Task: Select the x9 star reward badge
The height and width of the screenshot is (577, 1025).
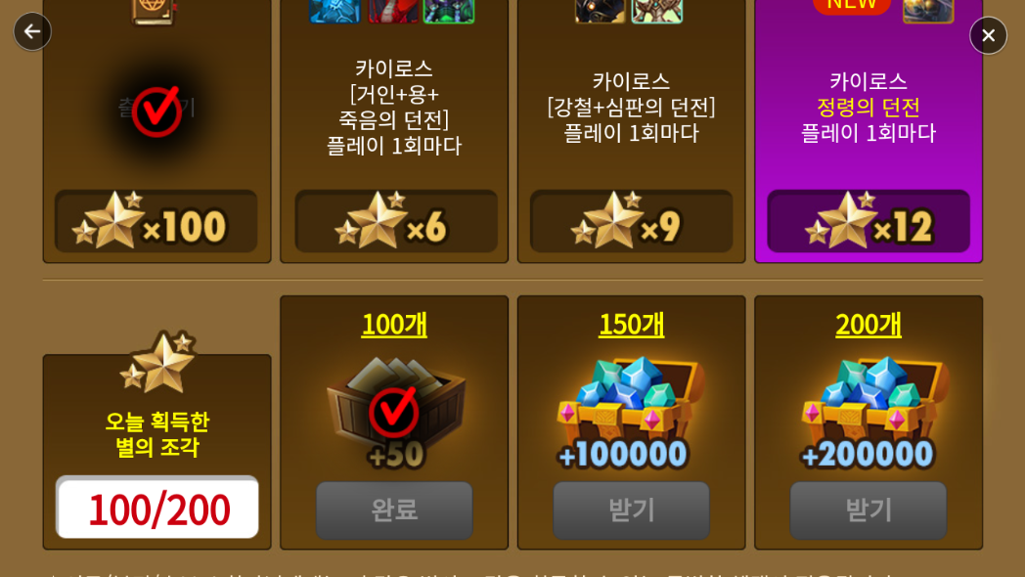Action: pos(632,222)
